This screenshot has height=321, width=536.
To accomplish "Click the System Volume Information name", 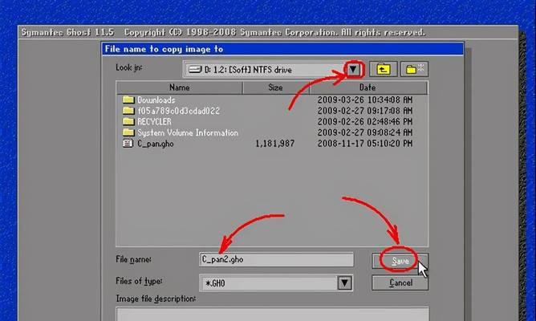I will tap(188, 132).
